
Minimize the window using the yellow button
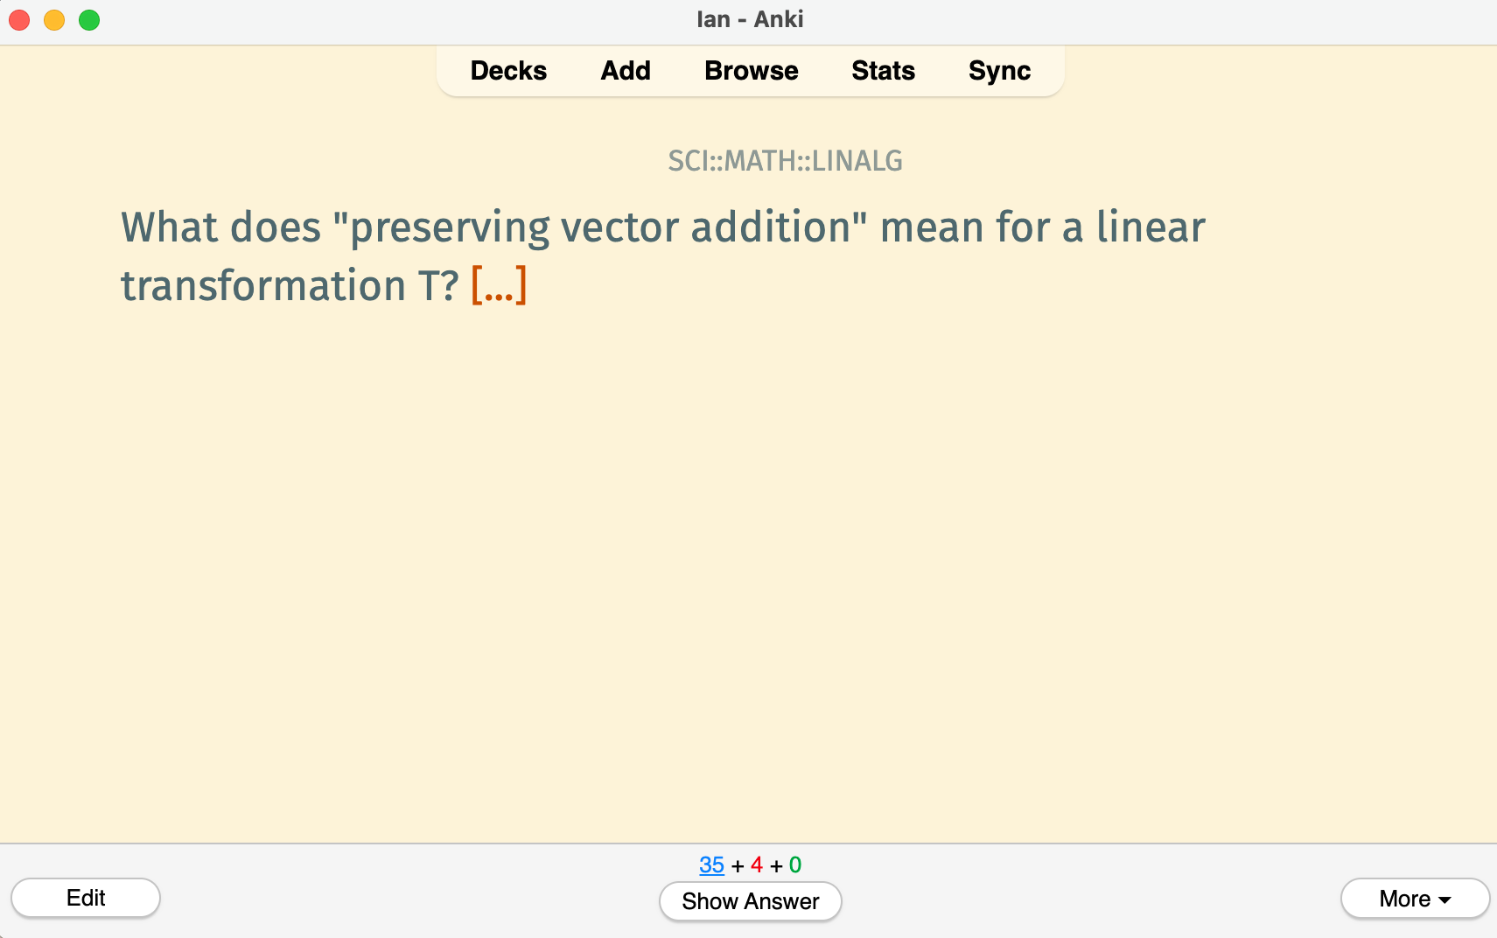point(54,19)
